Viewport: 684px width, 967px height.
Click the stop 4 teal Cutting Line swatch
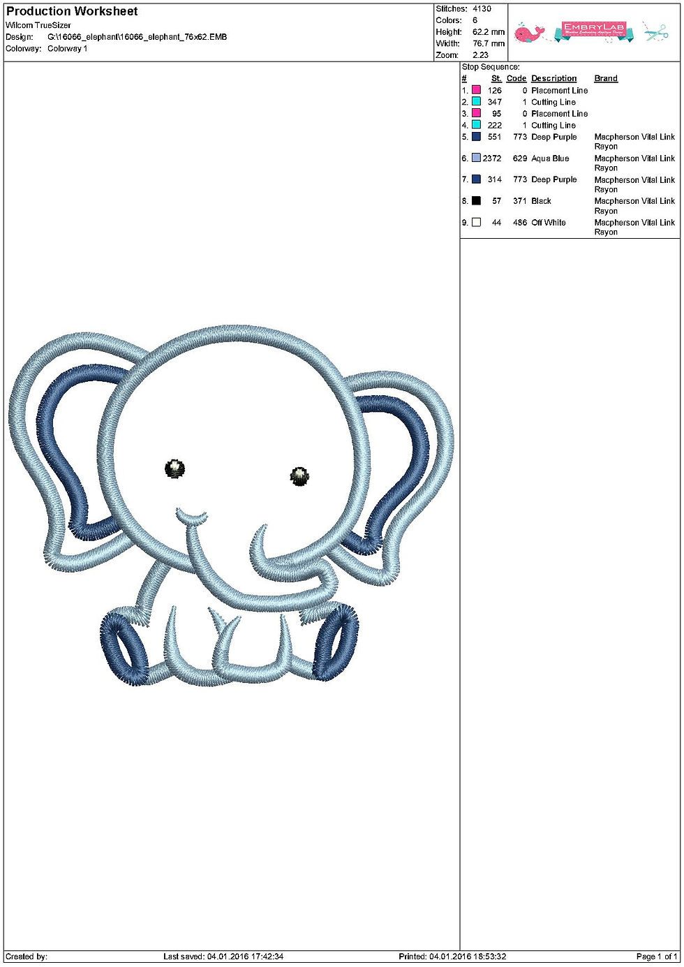coord(475,125)
